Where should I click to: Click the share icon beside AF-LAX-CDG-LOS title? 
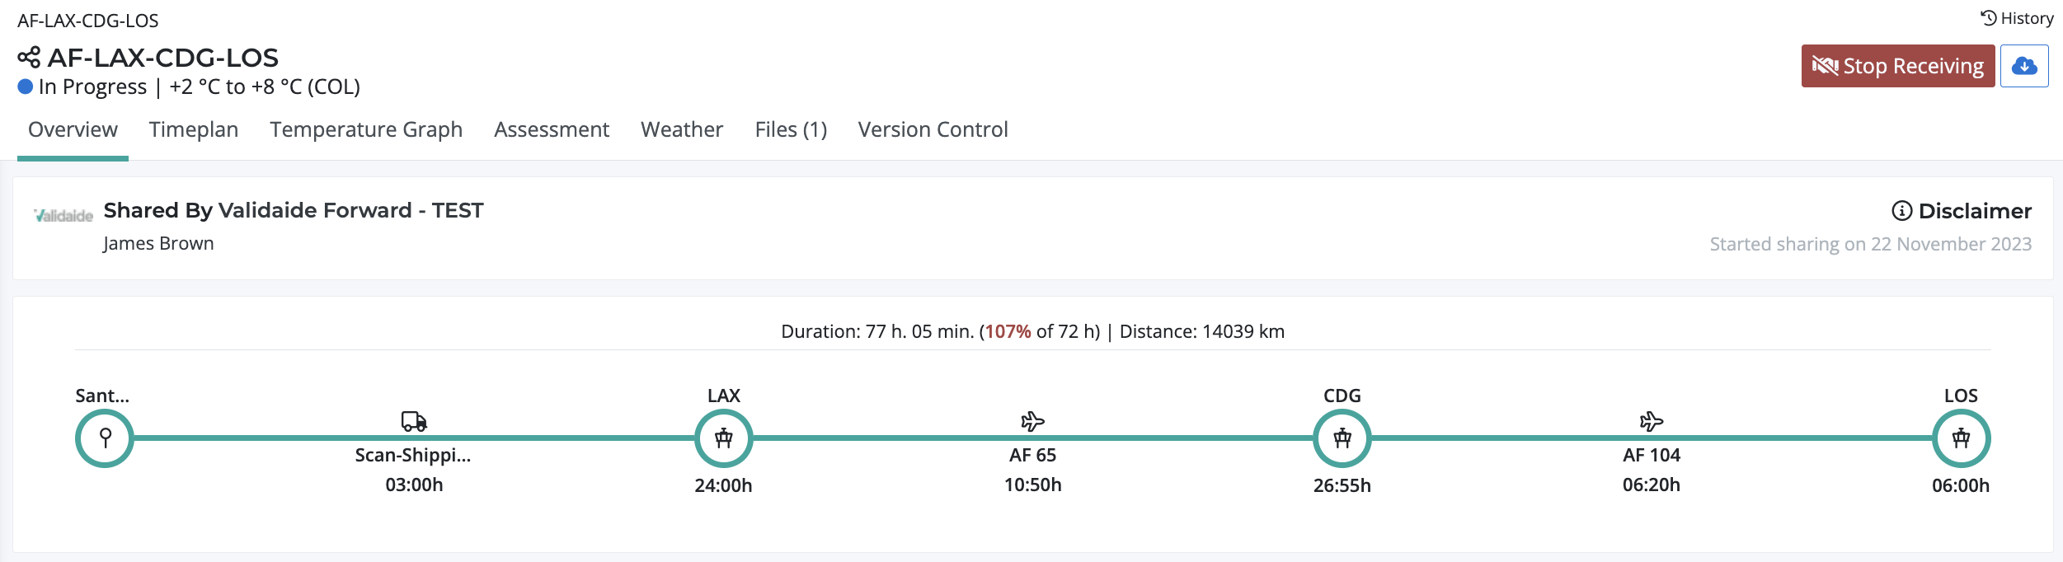click(x=29, y=58)
